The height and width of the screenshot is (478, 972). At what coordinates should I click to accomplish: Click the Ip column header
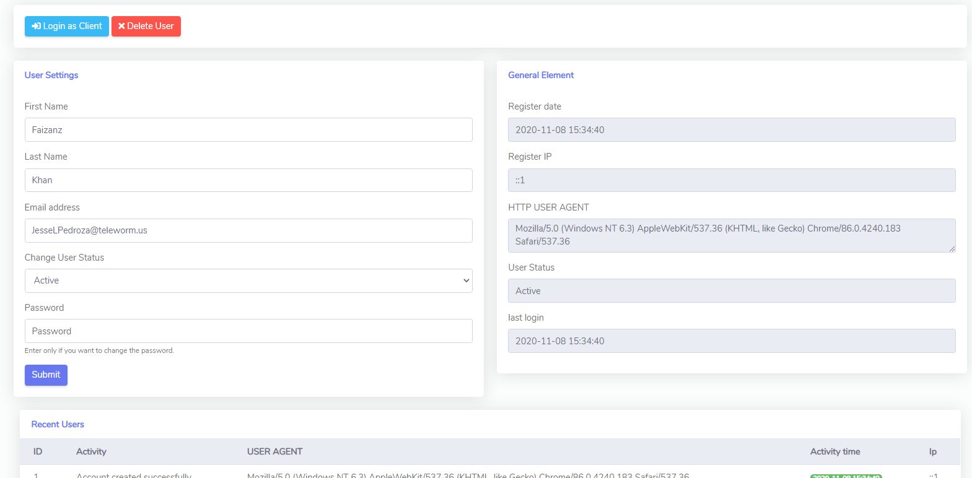coord(932,451)
